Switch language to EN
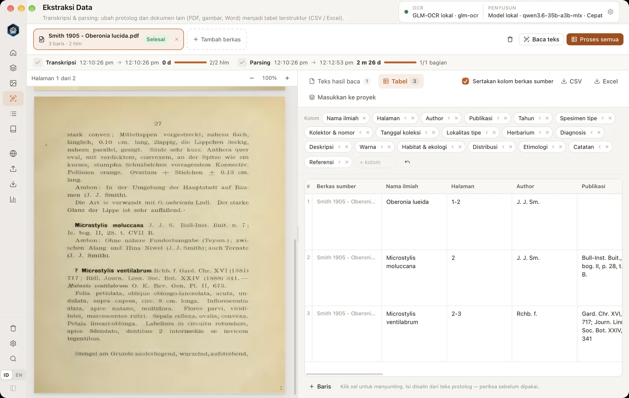The image size is (629, 398). click(x=19, y=375)
